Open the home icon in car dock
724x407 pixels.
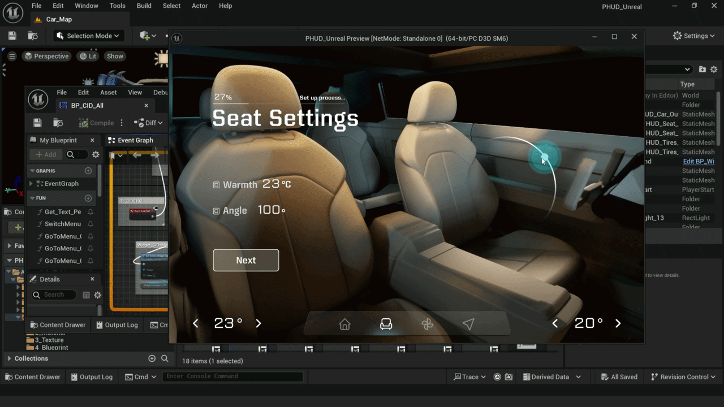click(344, 324)
